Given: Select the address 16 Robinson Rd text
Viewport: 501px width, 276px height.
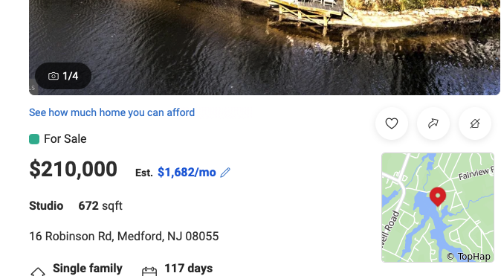Looking at the screenshot, I should click(71, 237).
